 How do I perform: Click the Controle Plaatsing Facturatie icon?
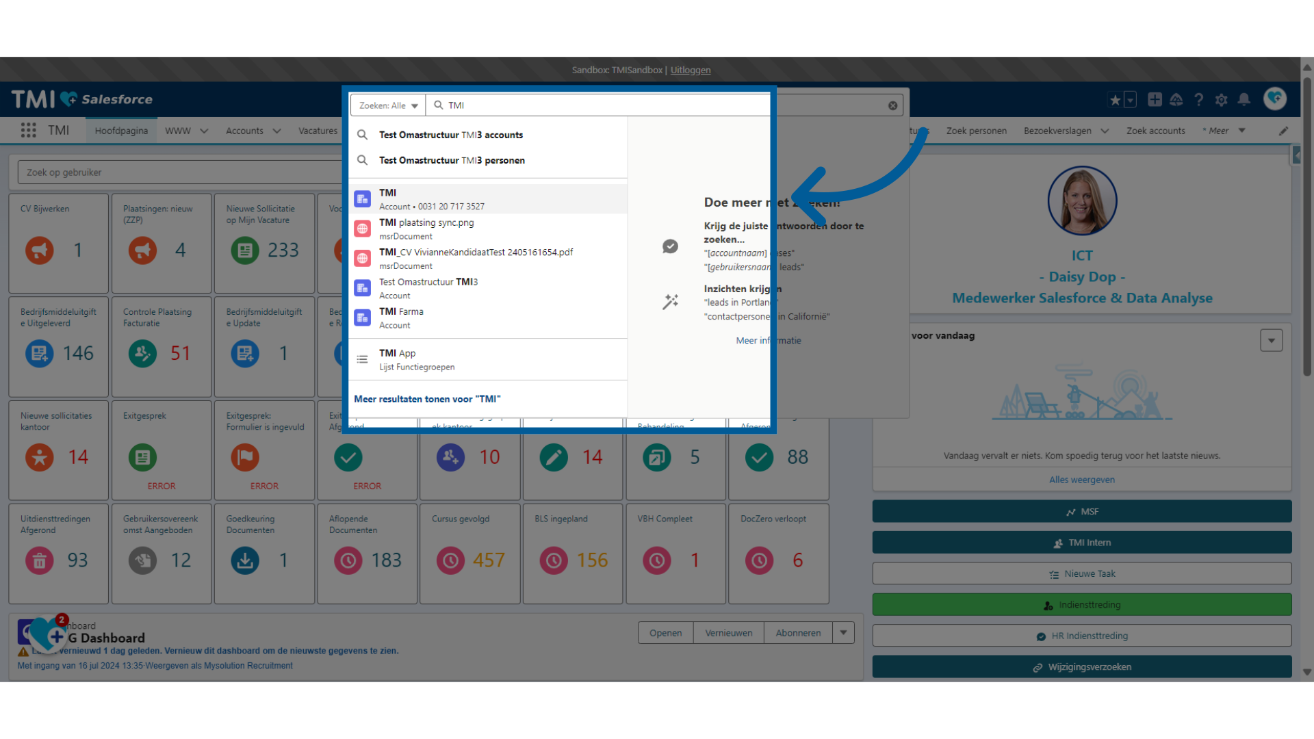(x=142, y=353)
